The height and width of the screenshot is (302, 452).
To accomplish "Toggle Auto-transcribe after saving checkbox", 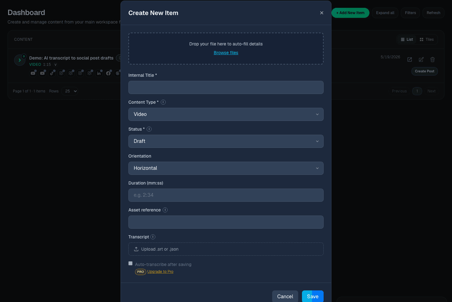I will 130,263.
